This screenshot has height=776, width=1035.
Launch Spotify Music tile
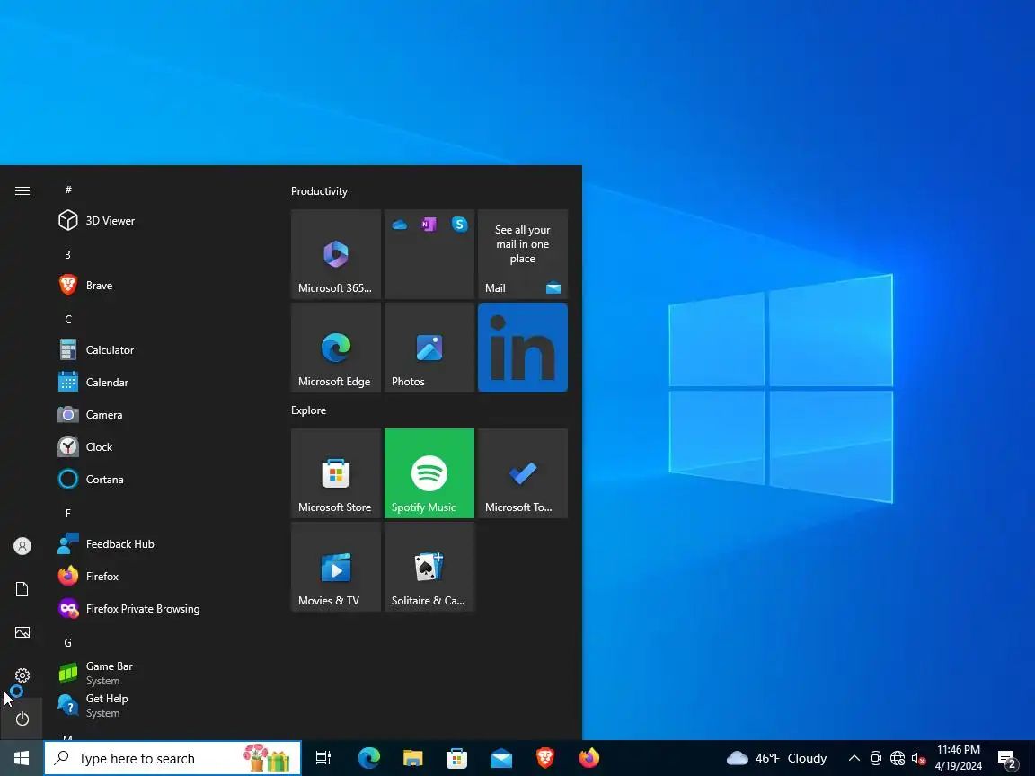click(x=429, y=473)
